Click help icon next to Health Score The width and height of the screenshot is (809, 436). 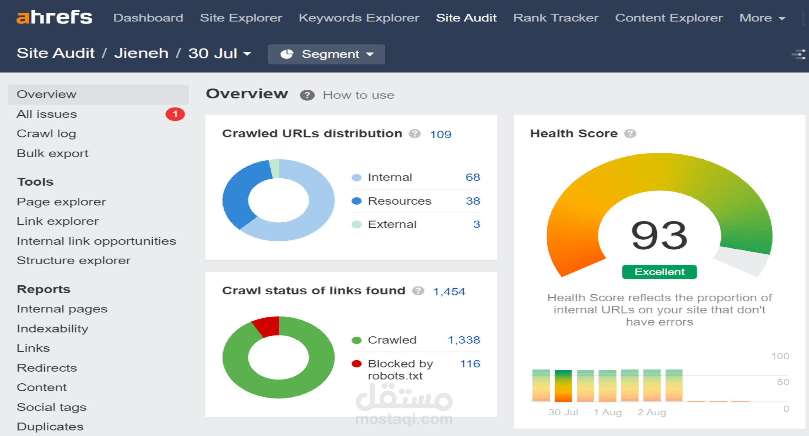pyautogui.click(x=630, y=134)
